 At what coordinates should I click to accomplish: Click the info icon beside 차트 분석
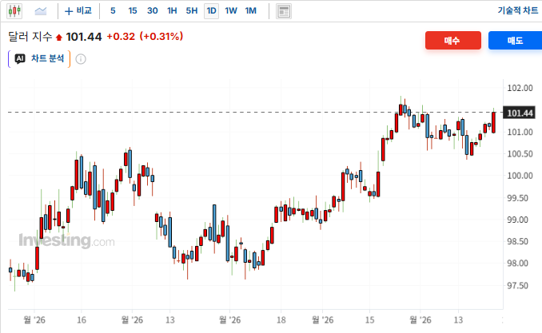coord(81,59)
